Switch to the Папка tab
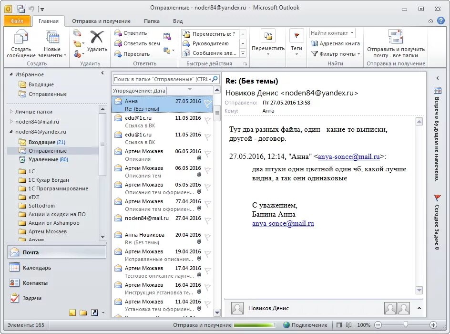The image size is (450, 334). tap(152, 21)
